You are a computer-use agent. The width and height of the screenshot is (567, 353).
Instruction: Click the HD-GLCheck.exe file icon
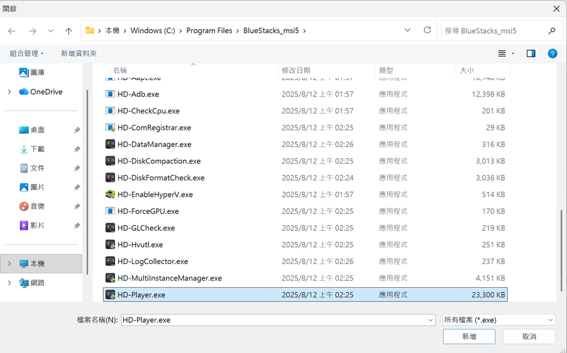pyautogui.click(x=110, y=228)
